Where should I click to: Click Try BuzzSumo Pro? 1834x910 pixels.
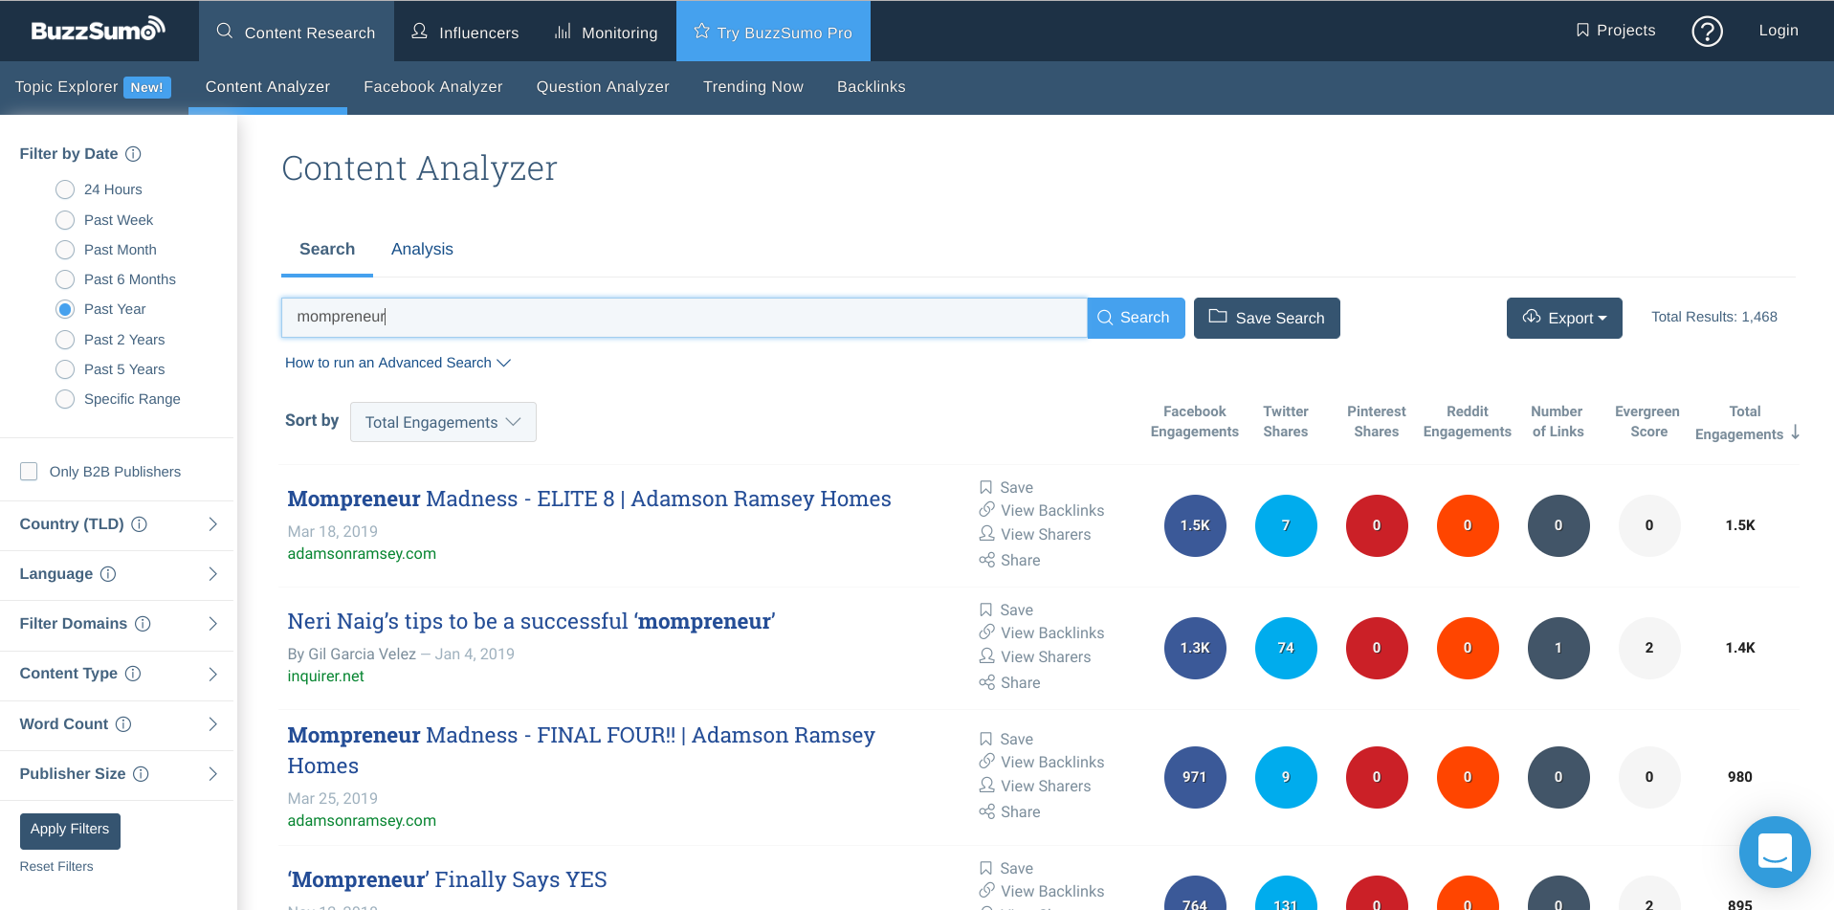pyautogui.click(x=773, y=32)
